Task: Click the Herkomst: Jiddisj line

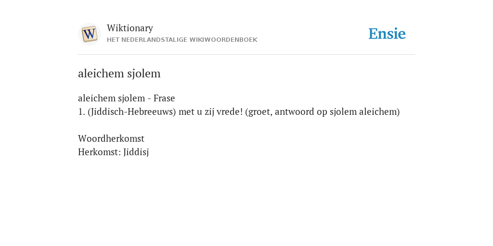Action: (x=114, y=152)
